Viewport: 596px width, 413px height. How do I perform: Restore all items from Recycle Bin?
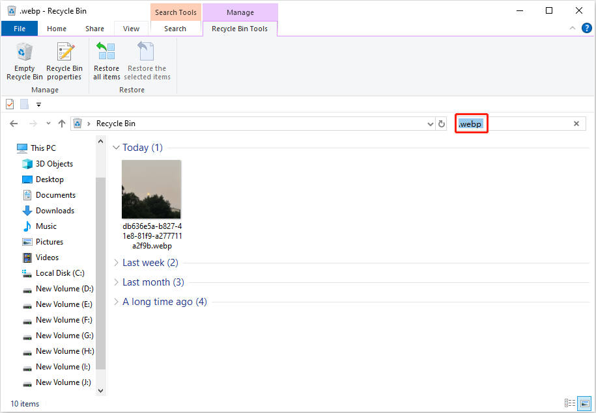[106, 61]
